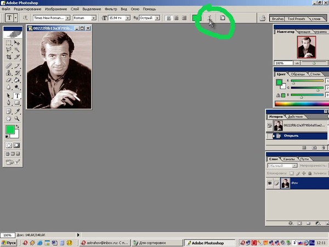Switch to Для сортировки taskbar window

[157, 243]
